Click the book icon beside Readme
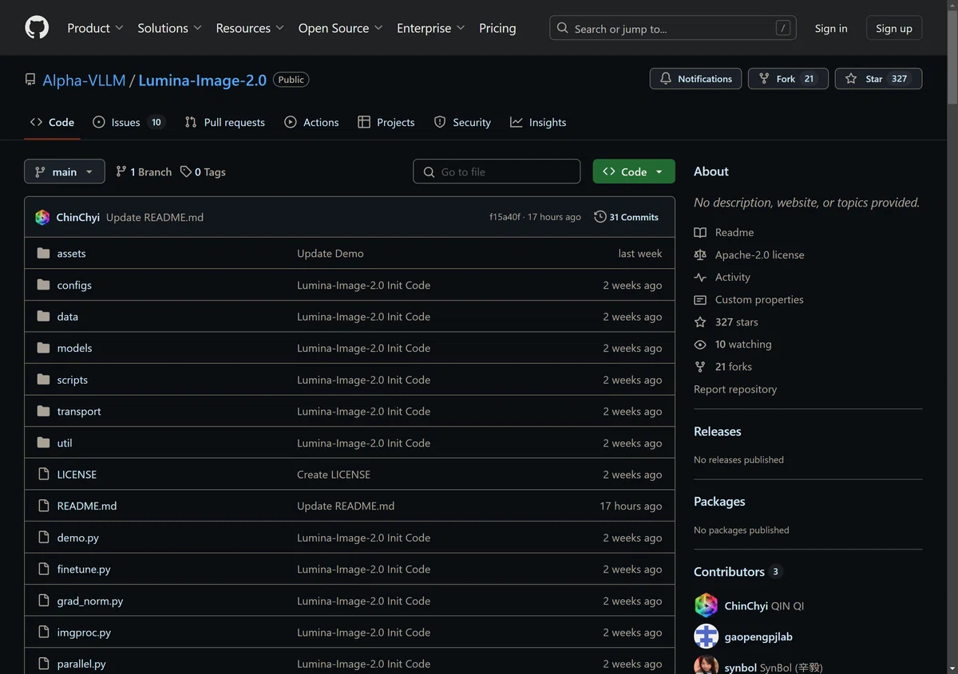 700,232
